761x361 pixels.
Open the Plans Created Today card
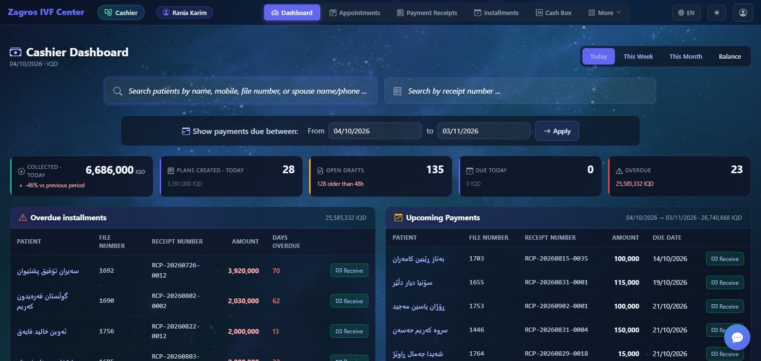231,176
